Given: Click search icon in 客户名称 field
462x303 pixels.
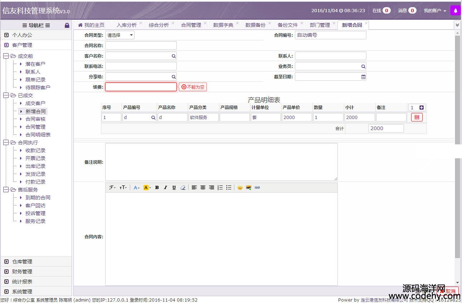Looking at the screenshot, I should tap(174, 56).
